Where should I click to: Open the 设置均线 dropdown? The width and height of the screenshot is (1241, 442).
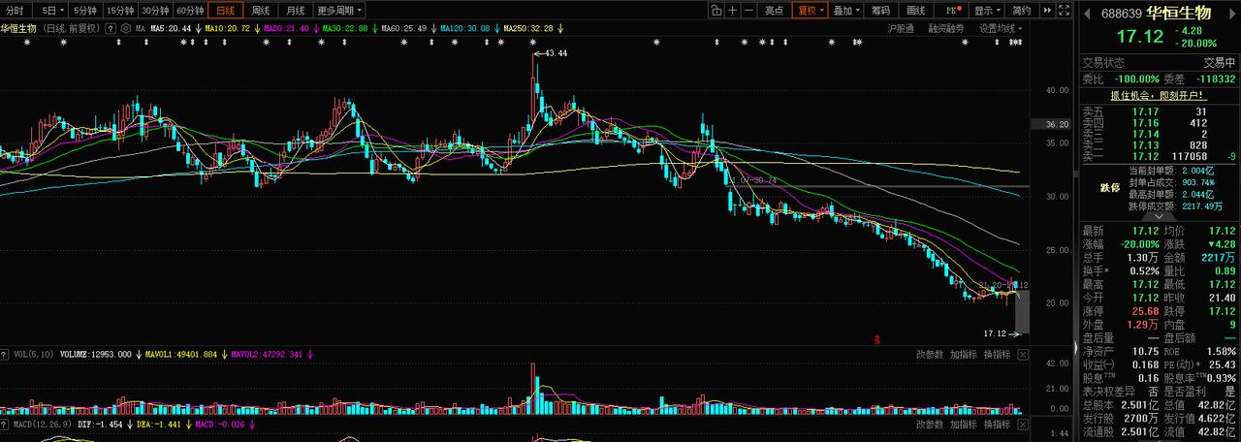(x=1000, y=29)
